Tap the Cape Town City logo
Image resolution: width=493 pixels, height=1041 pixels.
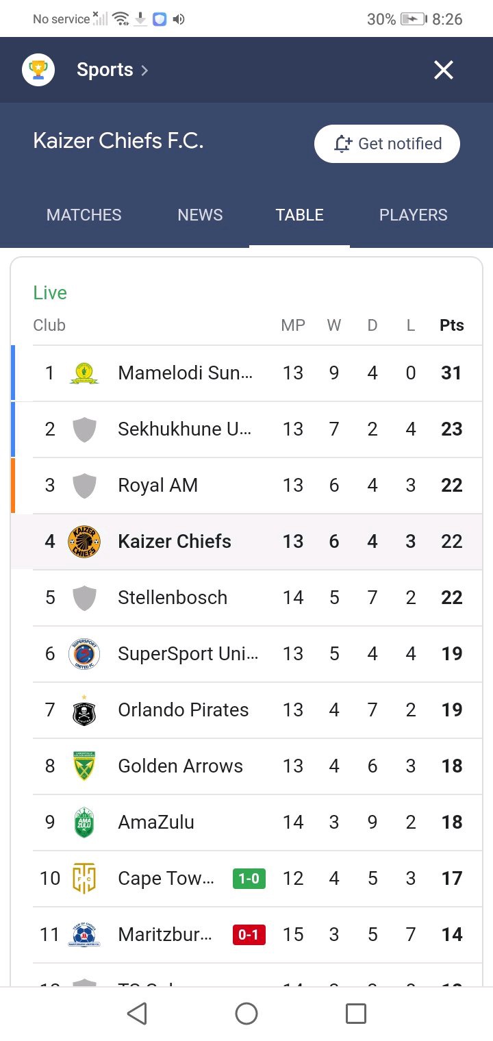(84, 879)
